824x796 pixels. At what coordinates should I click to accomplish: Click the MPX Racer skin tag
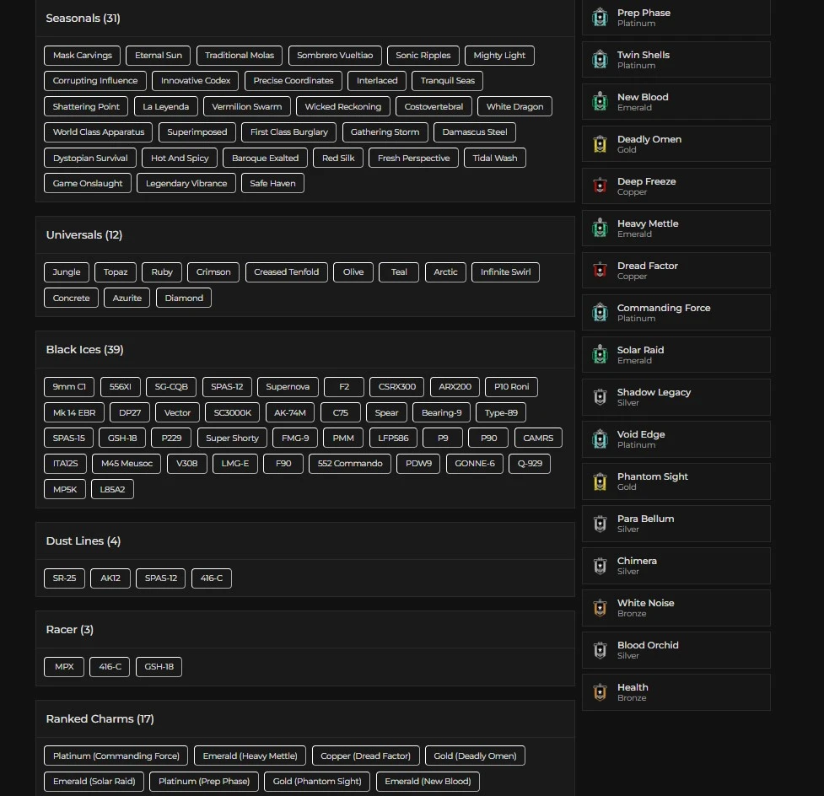point(64,667)
